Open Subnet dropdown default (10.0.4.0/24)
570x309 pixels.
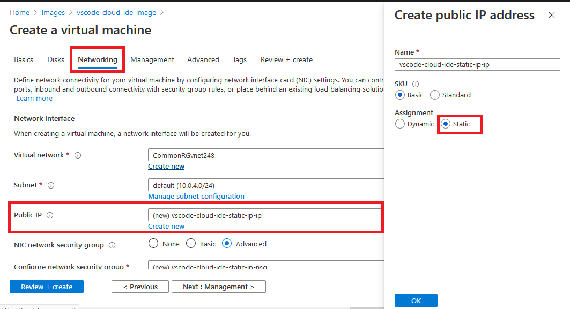point(266,185)
